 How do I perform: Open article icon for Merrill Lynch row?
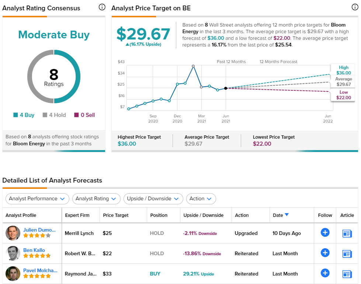[x=347, y=233]
